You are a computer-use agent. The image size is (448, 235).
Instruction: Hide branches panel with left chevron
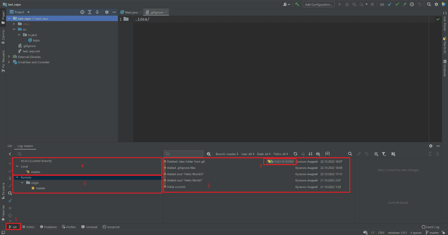pos(10,154)
